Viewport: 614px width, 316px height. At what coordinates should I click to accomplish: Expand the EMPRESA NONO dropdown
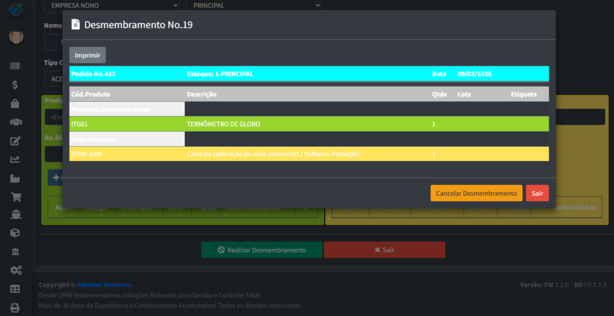click(x=112, y=5)
